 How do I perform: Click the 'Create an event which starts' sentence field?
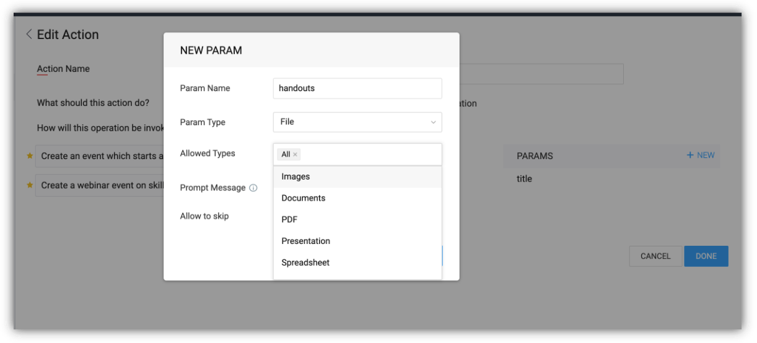(x=100, y=156)
